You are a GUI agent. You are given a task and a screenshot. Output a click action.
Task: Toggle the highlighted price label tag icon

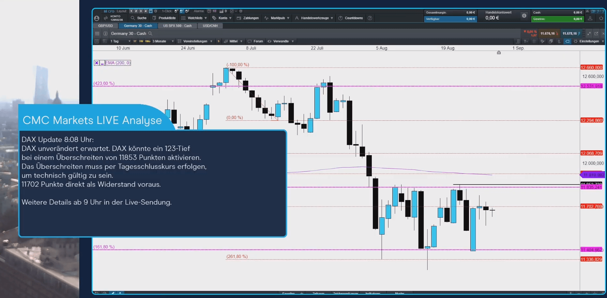[568, 41]
